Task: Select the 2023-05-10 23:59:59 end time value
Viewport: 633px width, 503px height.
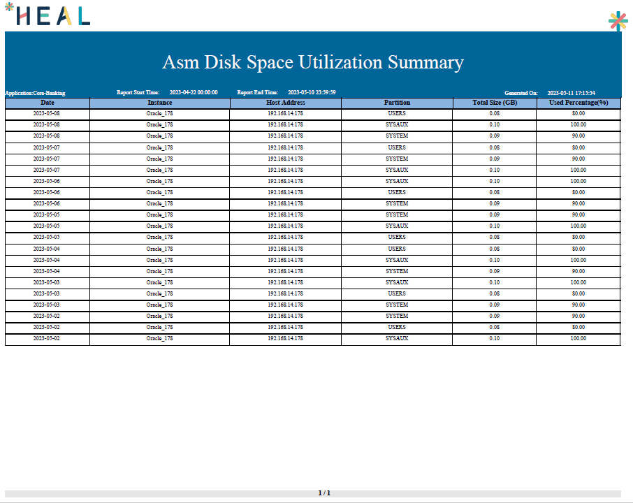Action: click(x=312, y=92)
